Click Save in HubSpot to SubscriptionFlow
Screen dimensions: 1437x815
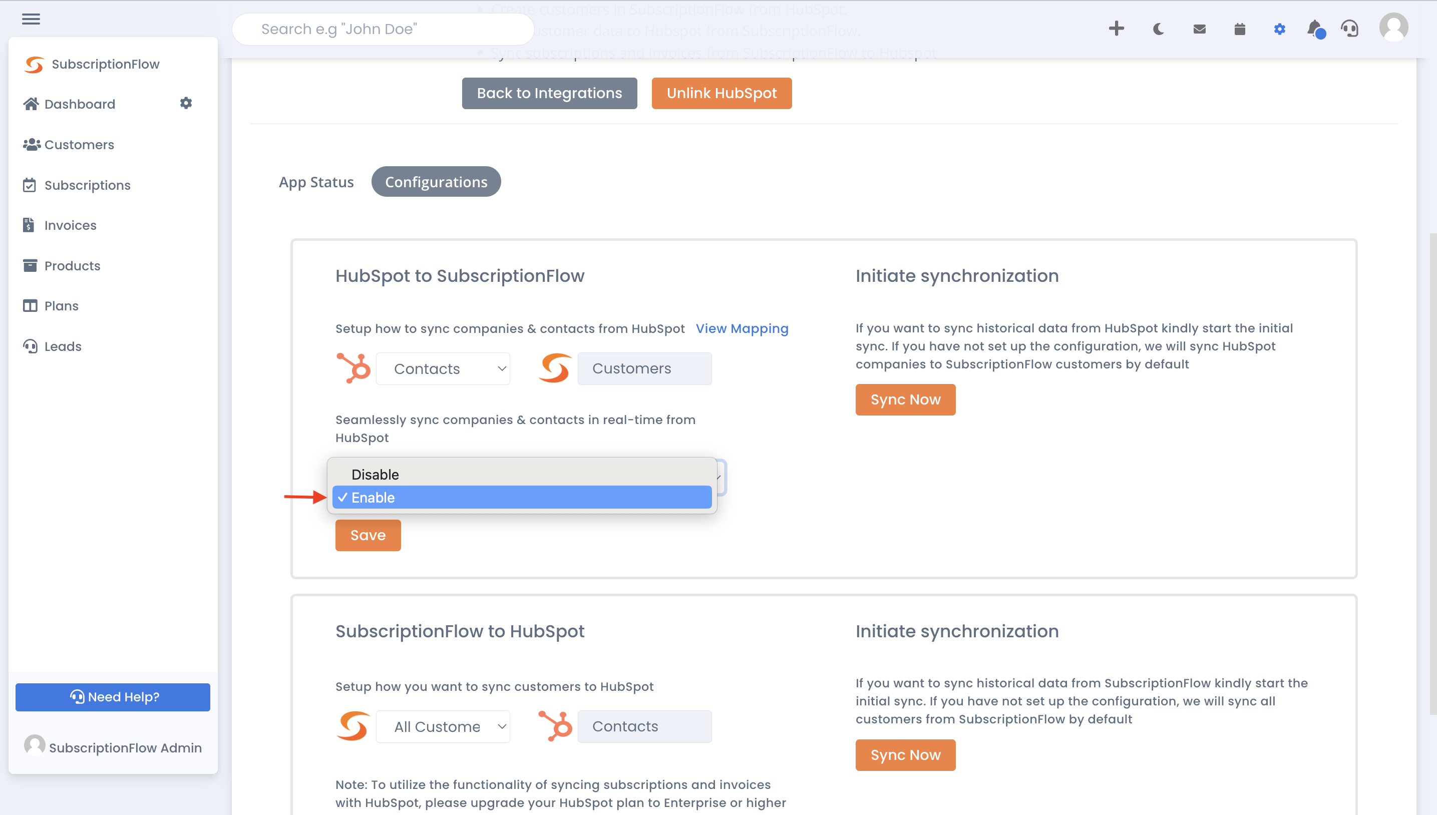(368, 535)
